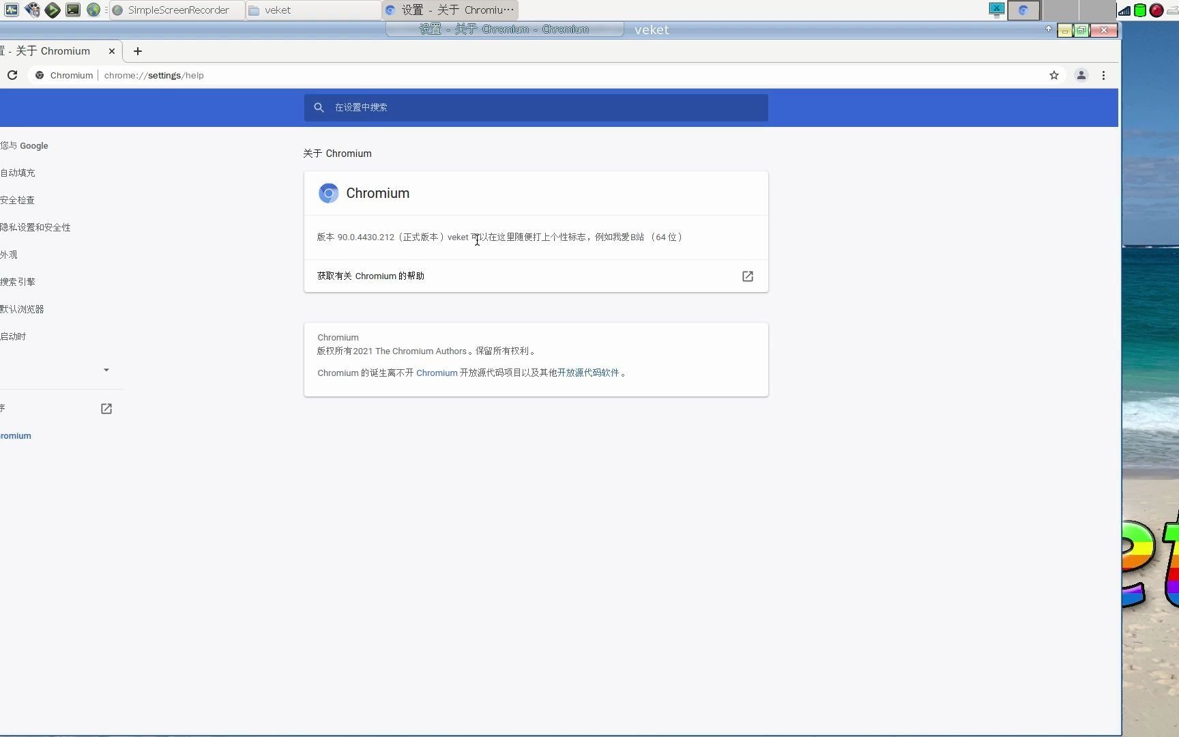Click the 版权所有 2021 copyright text
Screen dimensions: 1179x737
(x=426, y=351)
